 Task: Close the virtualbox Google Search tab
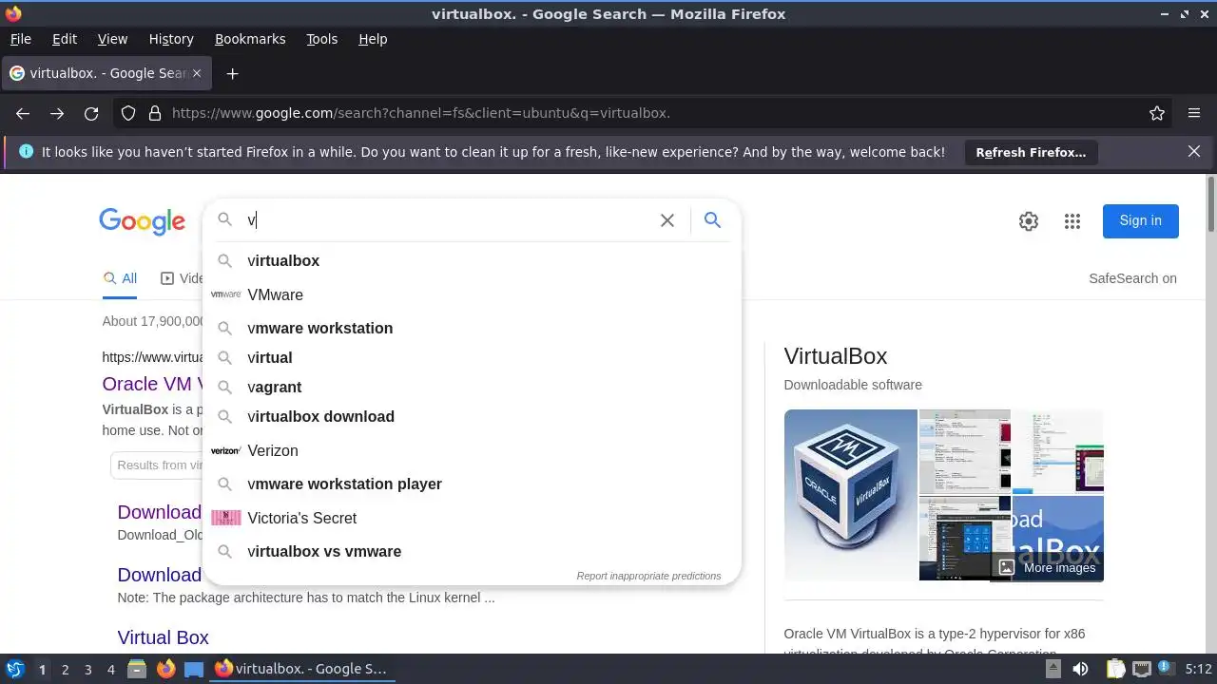click(197, 73)
